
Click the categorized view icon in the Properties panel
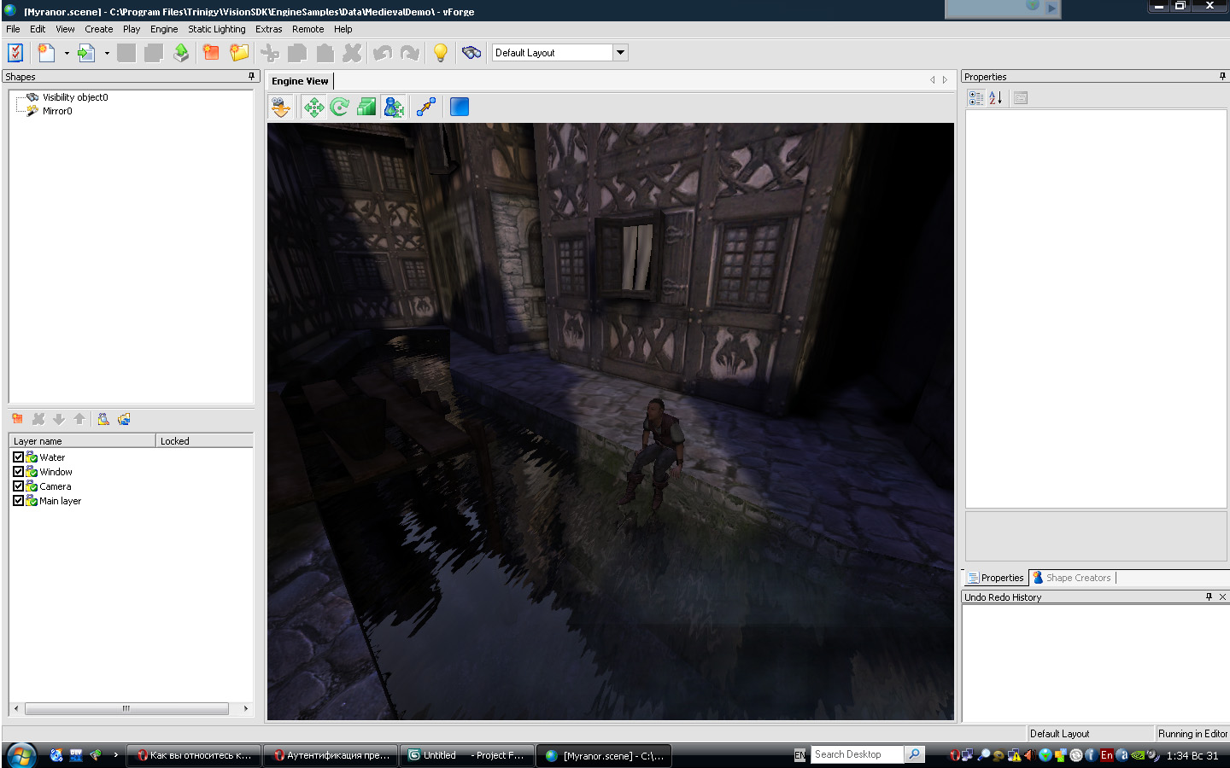[976, 98]
